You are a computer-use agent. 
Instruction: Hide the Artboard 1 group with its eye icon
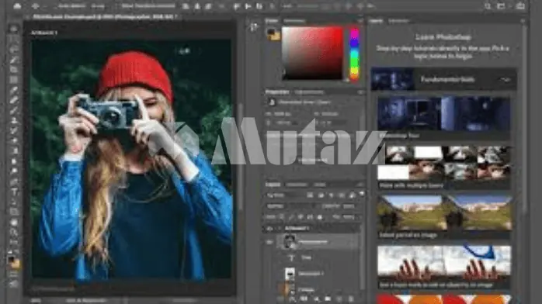pos(269,229)
